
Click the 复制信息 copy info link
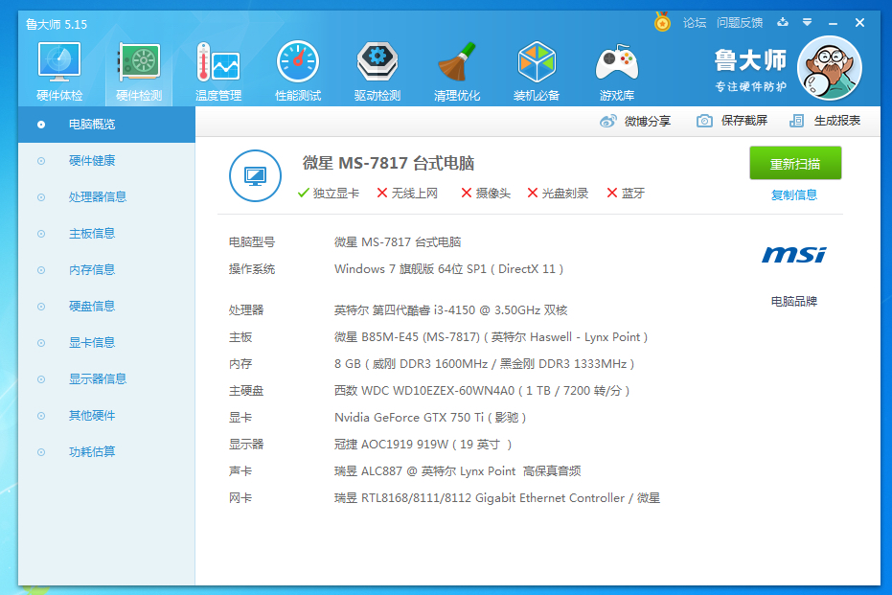794,195
